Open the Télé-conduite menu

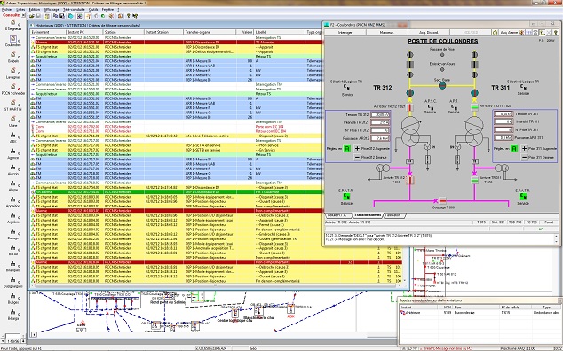pyautogui.click(x=74, y=10)
